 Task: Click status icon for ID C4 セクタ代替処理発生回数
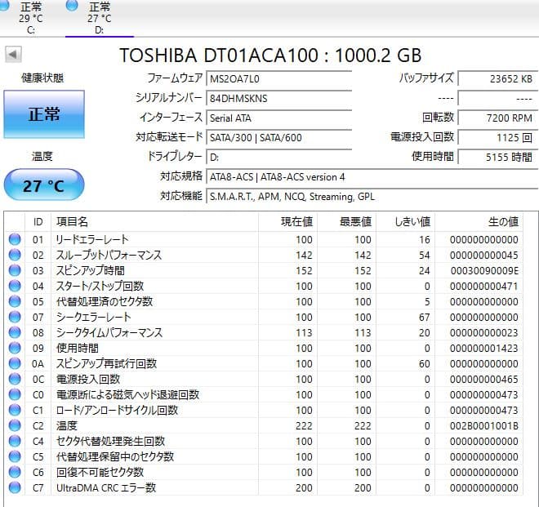point(15,441)
